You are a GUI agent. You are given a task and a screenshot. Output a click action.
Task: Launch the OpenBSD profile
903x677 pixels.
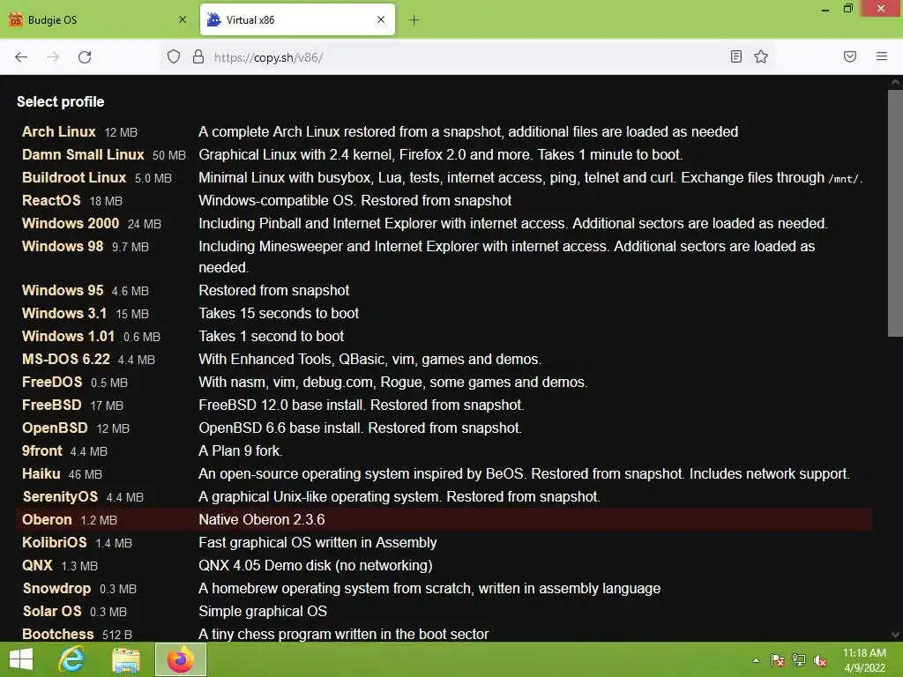[55, 428]
